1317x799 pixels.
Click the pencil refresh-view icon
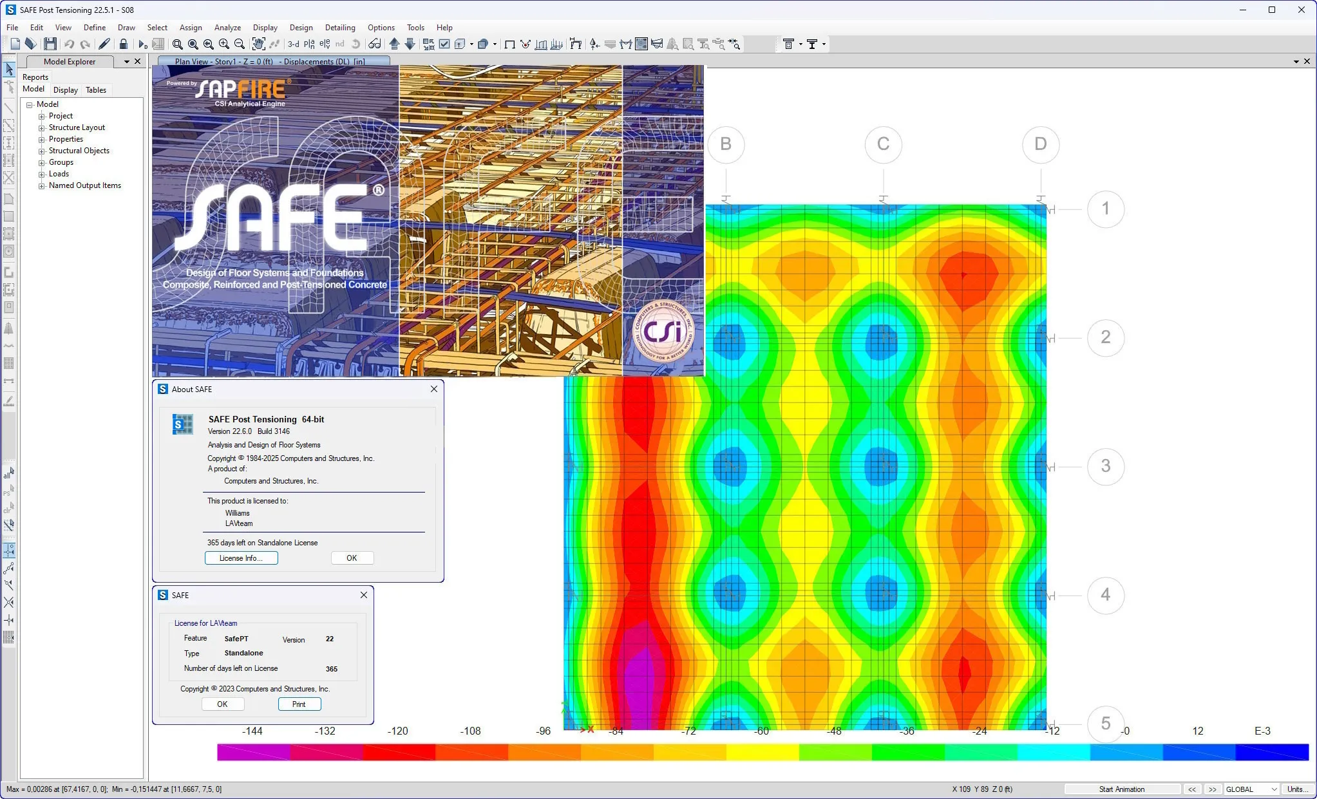click(x=104, y=44)
